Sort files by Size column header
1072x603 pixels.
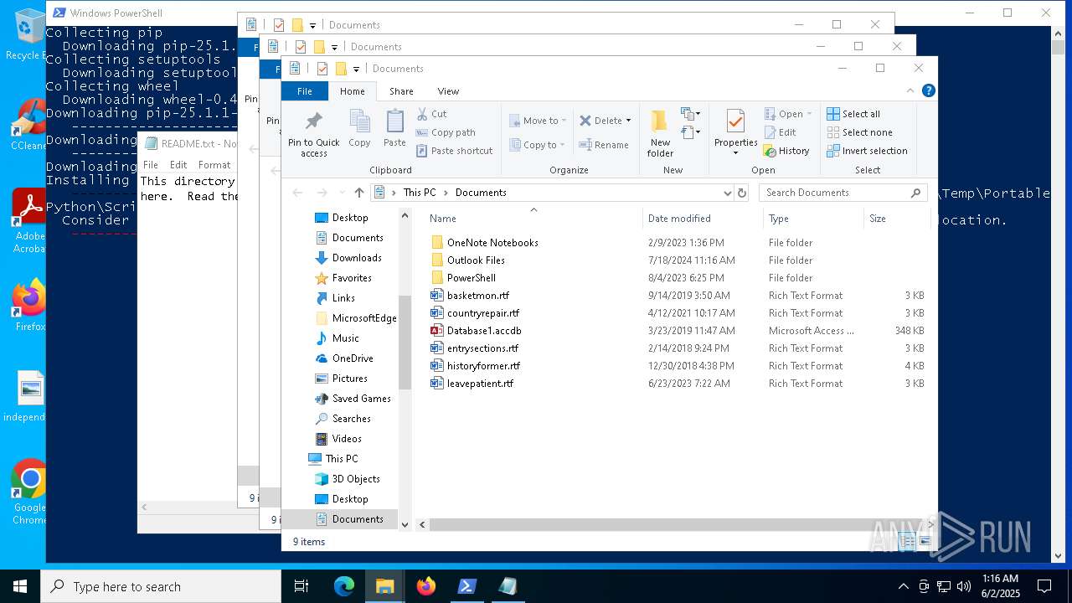[897, 218]
